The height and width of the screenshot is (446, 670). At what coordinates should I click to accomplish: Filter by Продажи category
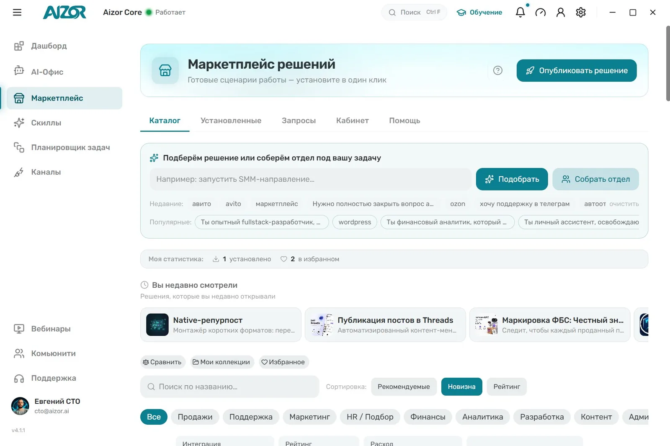click(195, 417)
